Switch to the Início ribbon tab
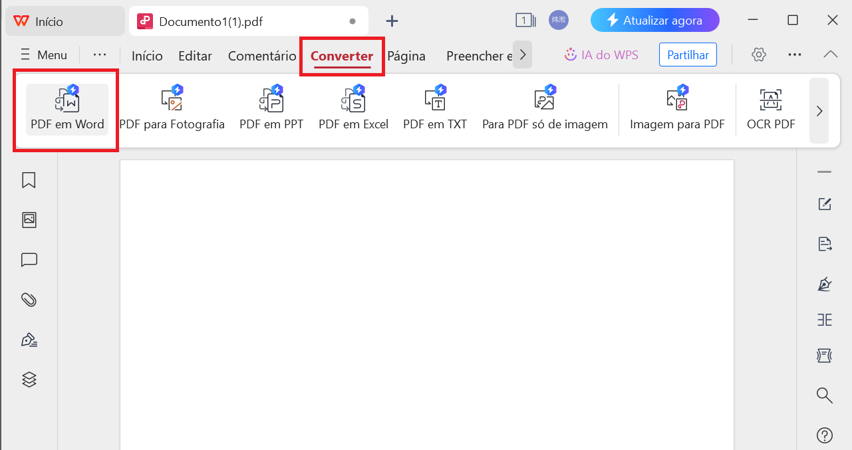 (x=147, y=56)
